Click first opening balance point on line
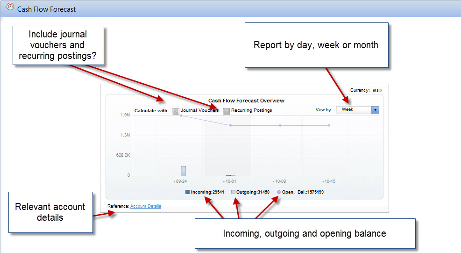 [x=181, y=115]
